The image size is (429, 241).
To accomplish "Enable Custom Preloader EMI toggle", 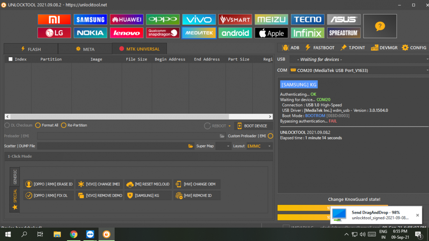I will [x=270, y=136].
